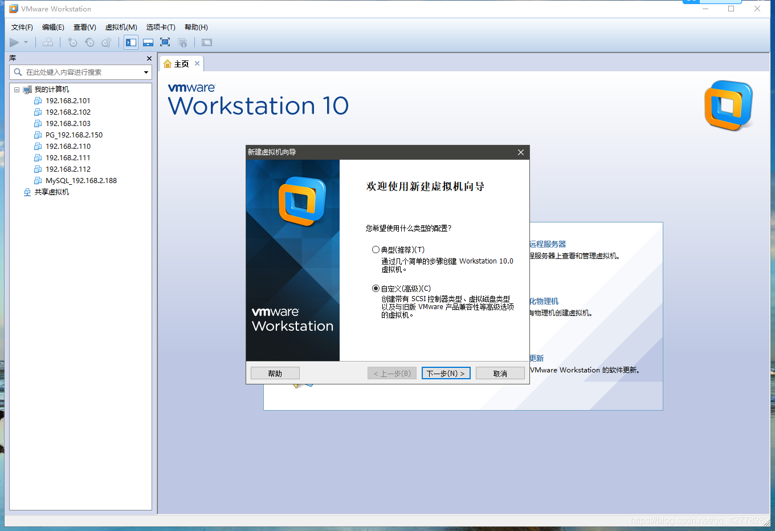Click the console view toolbar icon
This screenshot has width=775, height=531.
tap(207, 42)
